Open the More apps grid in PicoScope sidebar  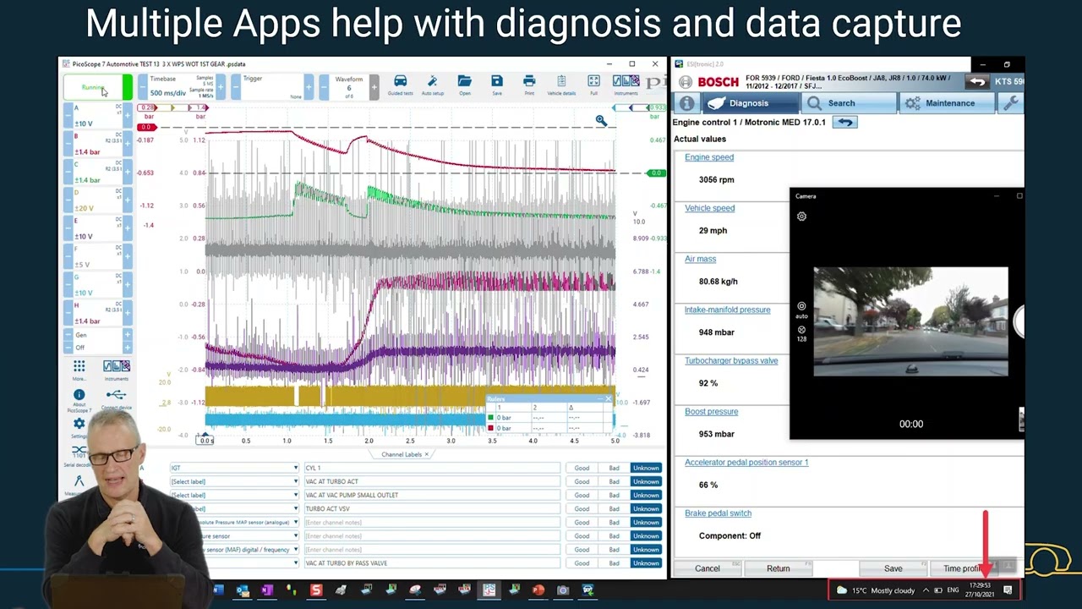(79, 370)
